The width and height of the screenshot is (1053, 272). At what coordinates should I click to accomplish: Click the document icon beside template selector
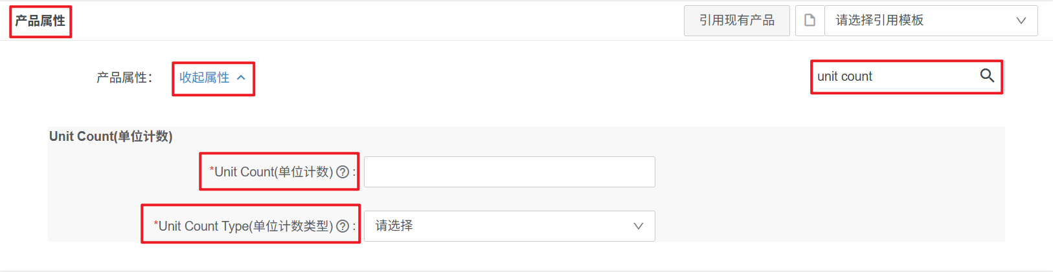(x=810, y=21)
